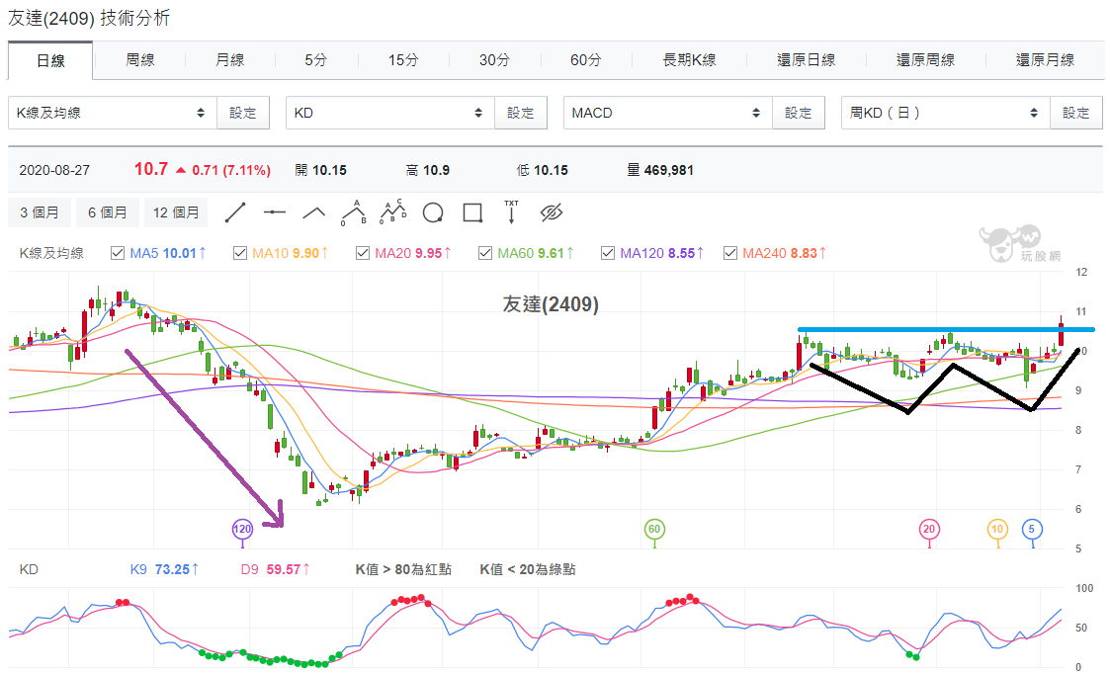
Task: Click the MA20 9.95 value label
Action: coord(413,253)
